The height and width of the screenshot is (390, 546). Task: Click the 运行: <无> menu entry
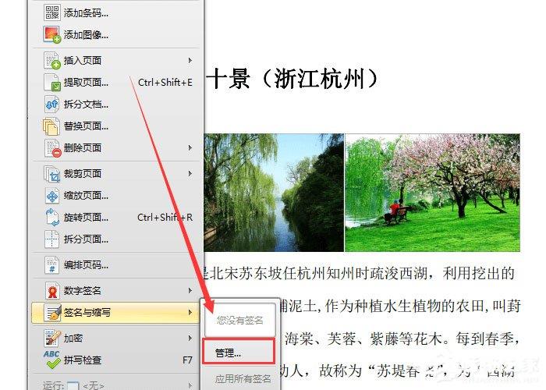point(115,385)
